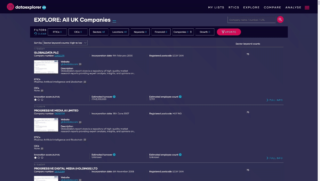This screenshot has width=320, height=181.
Task: Click flag icon beside GlobalData PLC CICs None
Action: (x=42, y=91)
